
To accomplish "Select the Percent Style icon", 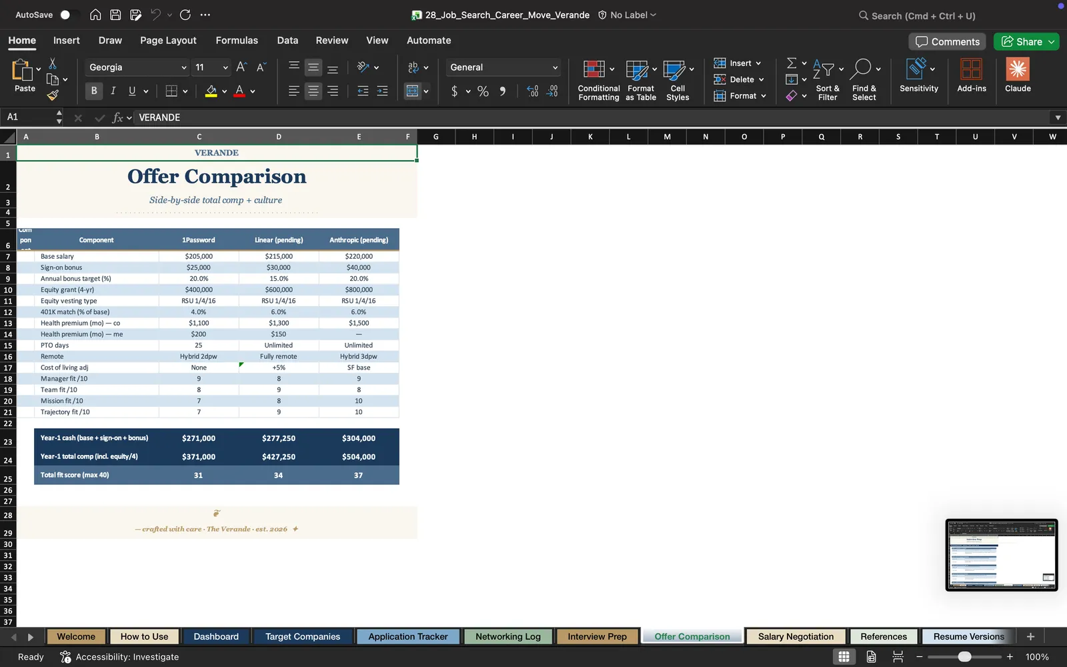I will pyautogui.click(x=483, y=91).
